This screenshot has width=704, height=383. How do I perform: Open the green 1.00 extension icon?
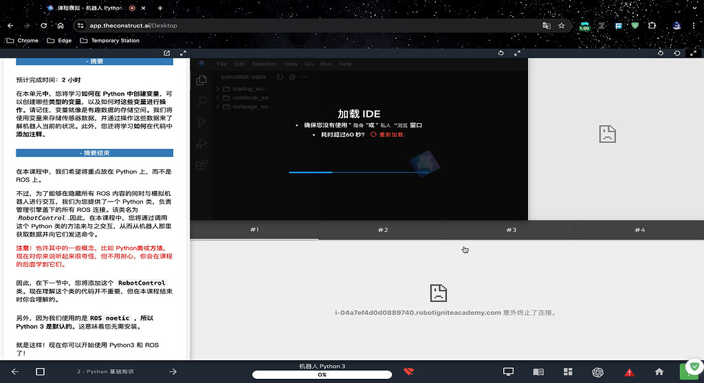pyautogui.click(x=584, y=27)
